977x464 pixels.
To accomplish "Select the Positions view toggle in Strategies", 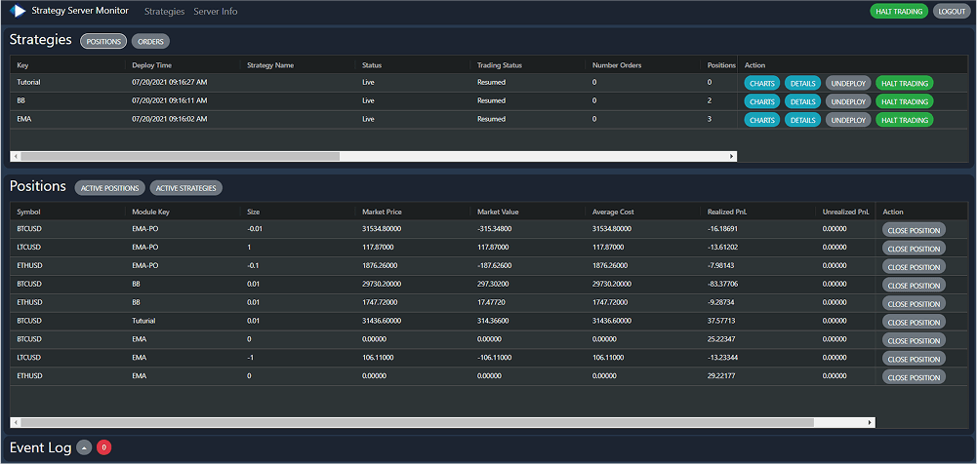I will (103, 42).
